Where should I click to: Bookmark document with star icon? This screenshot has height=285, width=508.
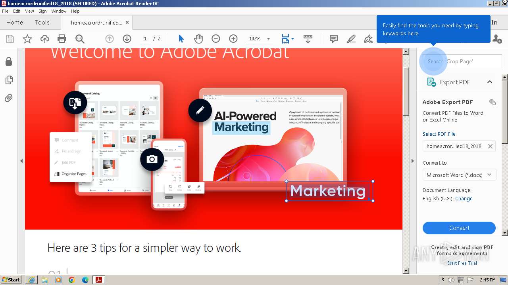click(27, 39)
